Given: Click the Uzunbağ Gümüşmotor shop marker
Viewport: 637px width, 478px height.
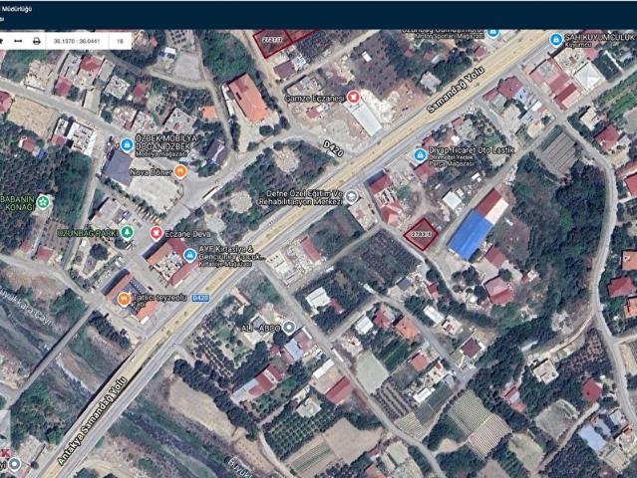Looking at the screenshot, I should pyautogui.click(x=492, y=32).
